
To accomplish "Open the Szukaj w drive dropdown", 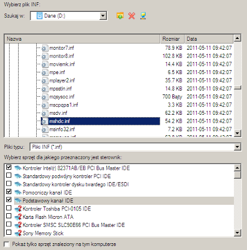I will 103,16.
